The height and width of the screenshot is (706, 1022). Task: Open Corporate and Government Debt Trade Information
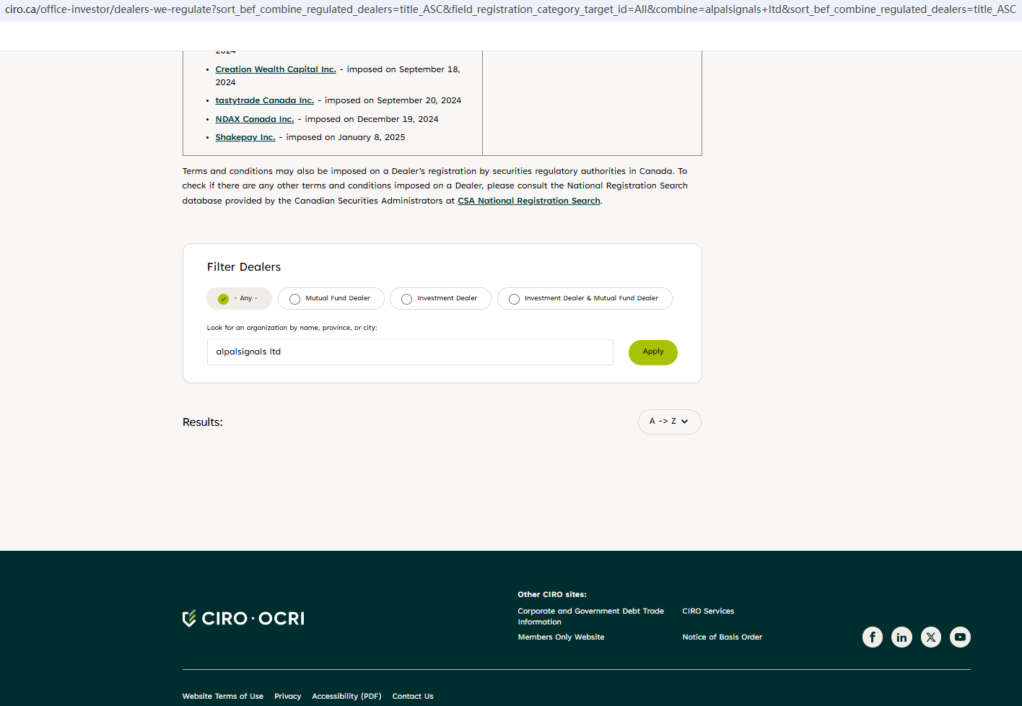click(x=590, y=616)
